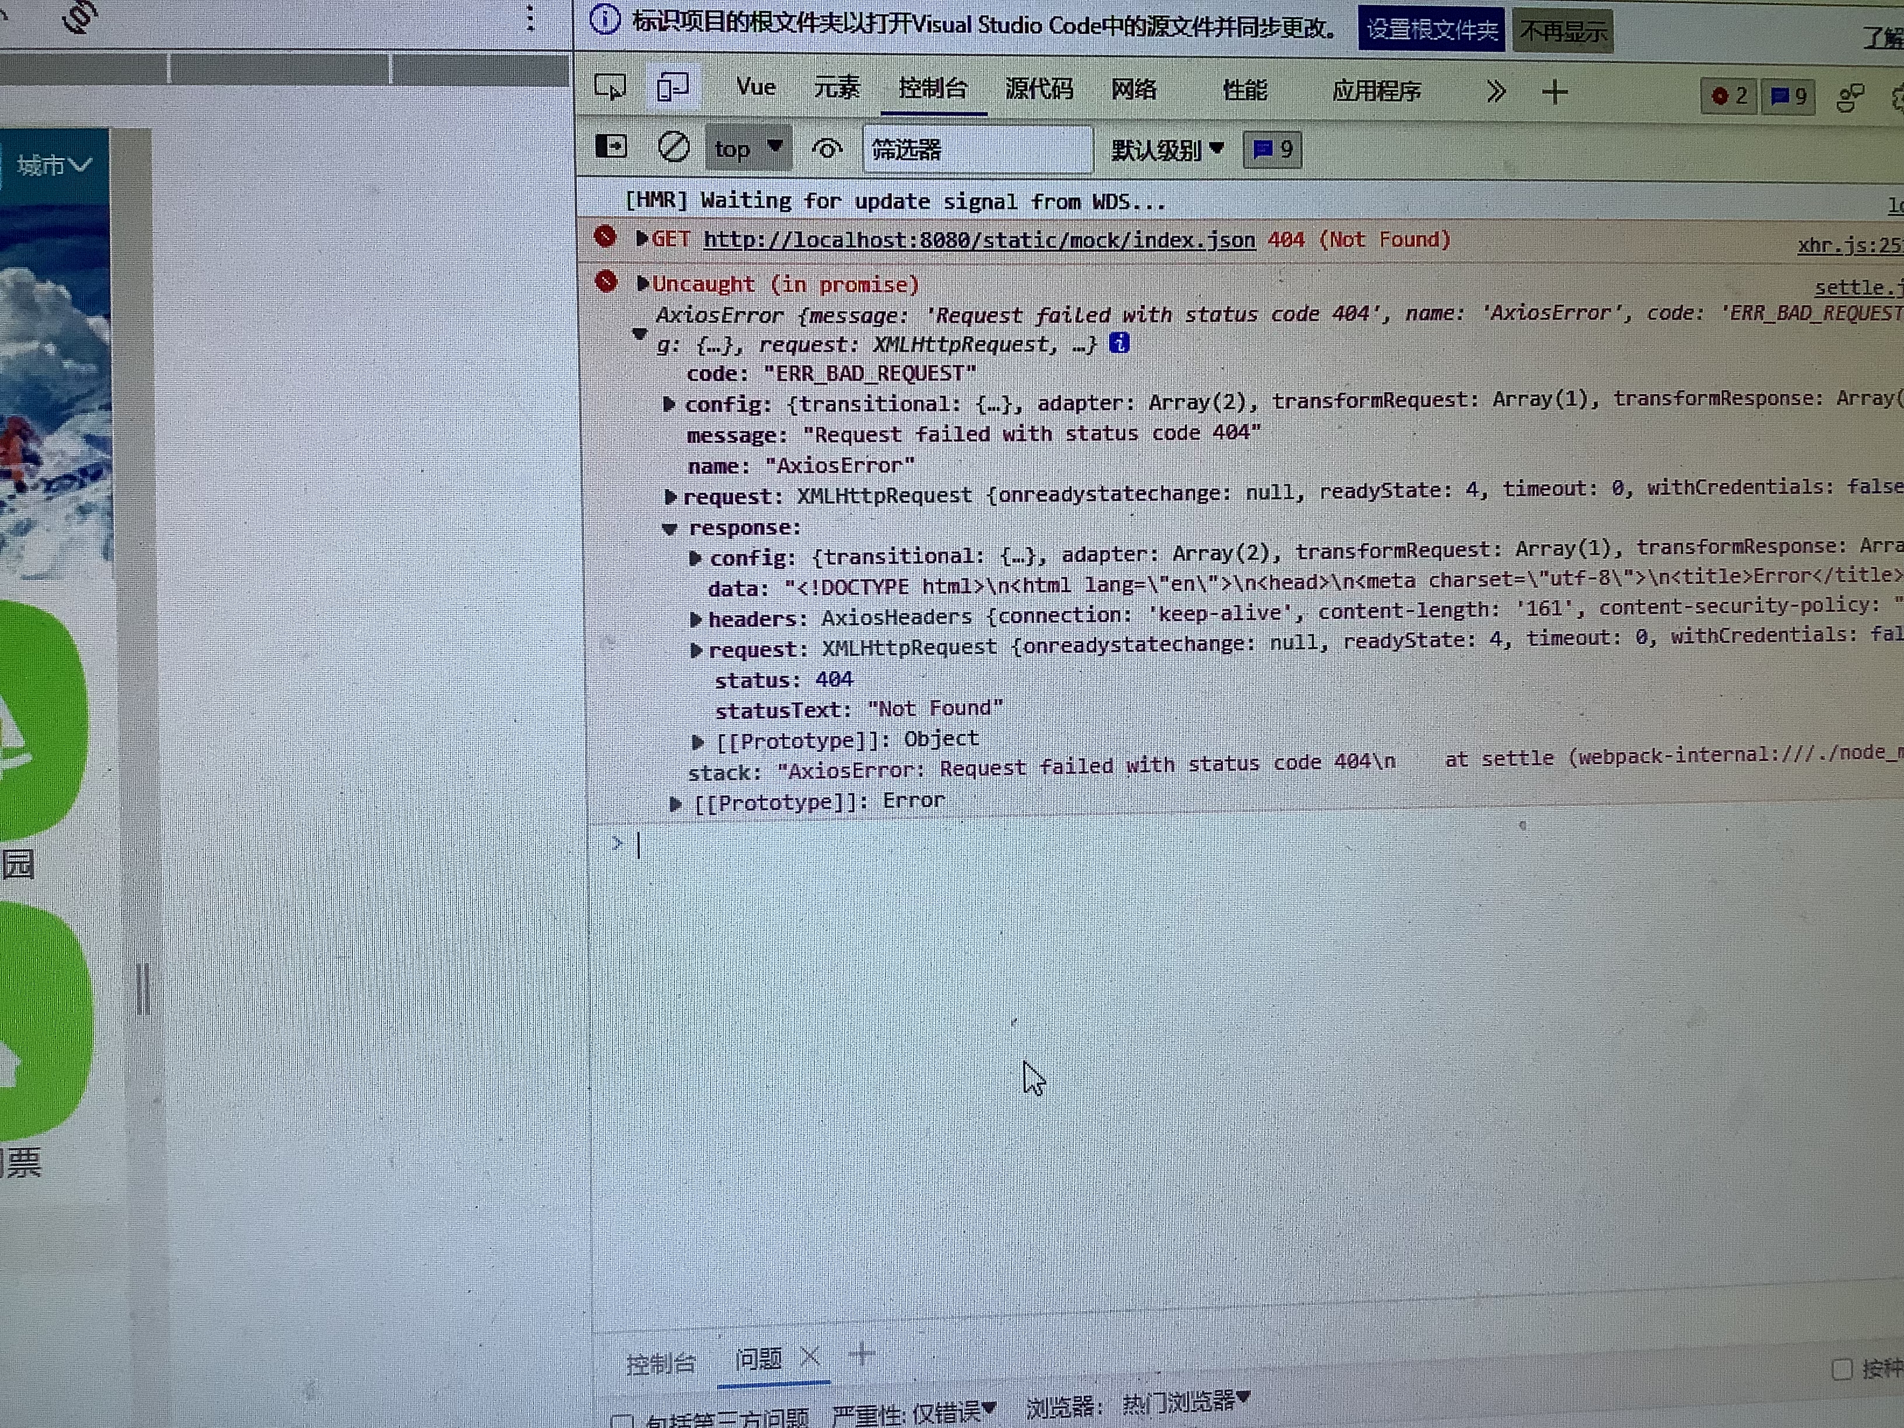This screenshot has width=1904, height=1428.
Task: Open the settle.js source link
Action: tap(1859, 288)
